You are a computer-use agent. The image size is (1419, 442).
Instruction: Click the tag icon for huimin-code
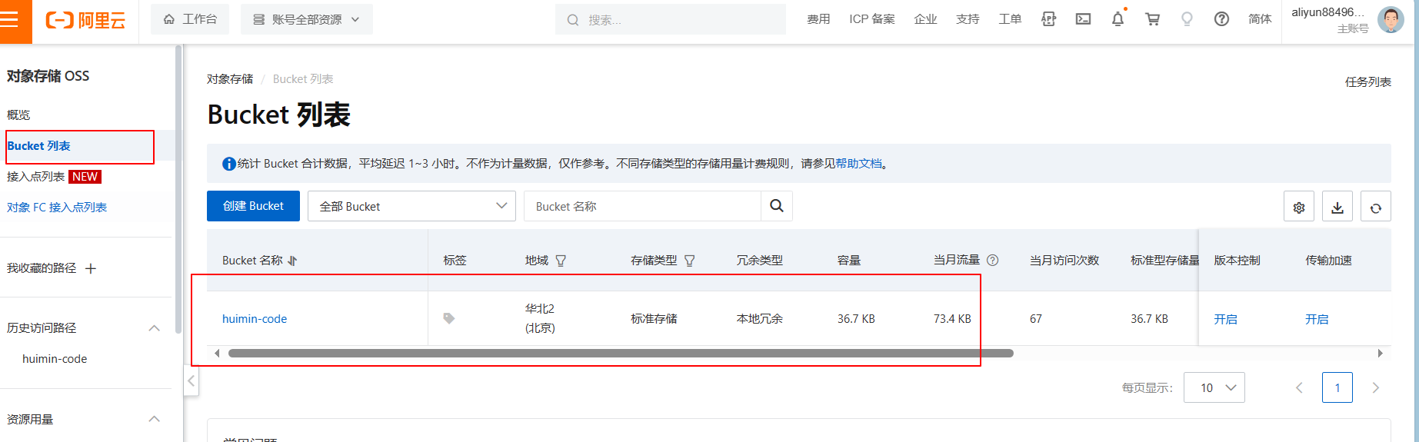449,318
